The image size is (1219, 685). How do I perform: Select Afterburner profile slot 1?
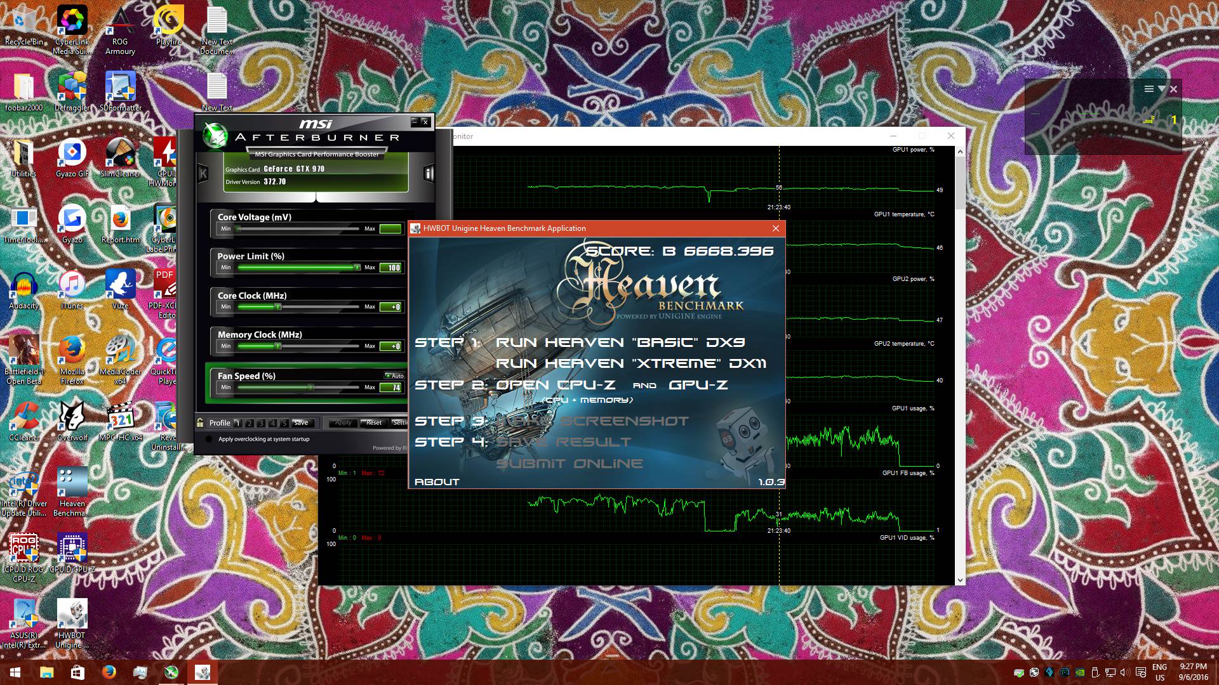click(x=237, y=423)
